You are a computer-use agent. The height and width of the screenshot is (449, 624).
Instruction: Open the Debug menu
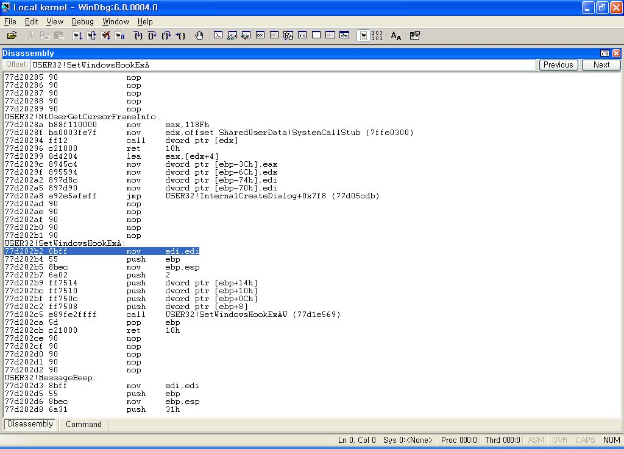pos(83,21)
